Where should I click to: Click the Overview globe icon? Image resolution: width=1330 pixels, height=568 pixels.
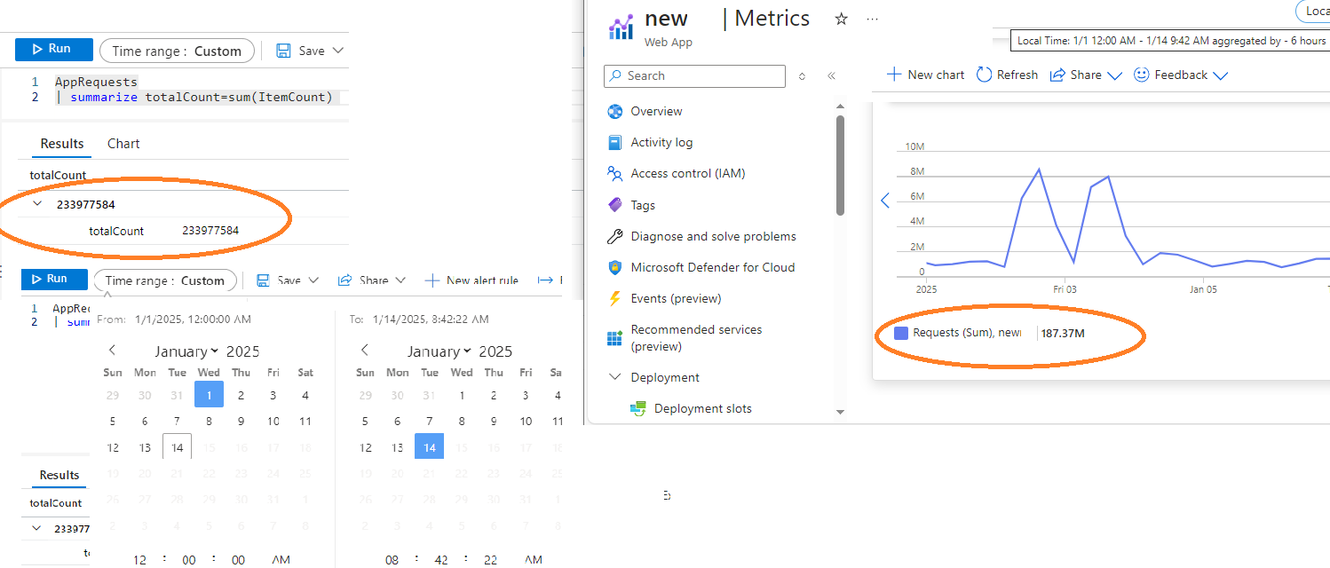tap(614, 111)
